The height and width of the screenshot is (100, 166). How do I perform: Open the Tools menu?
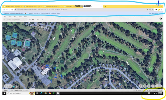coord(20,17)
